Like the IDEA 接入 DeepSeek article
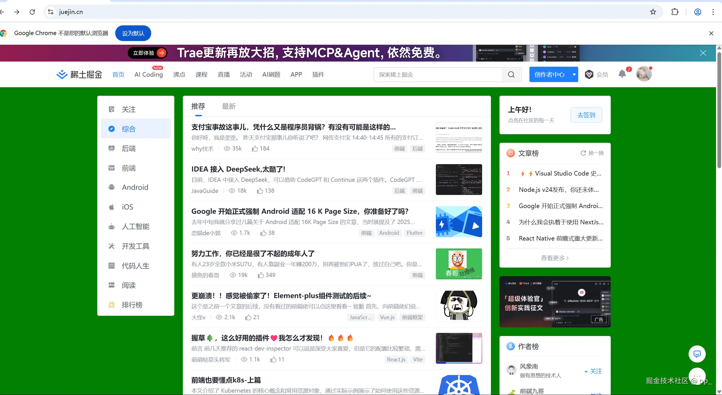This screenshot has width=722, height=395. [x=260, y=191]
